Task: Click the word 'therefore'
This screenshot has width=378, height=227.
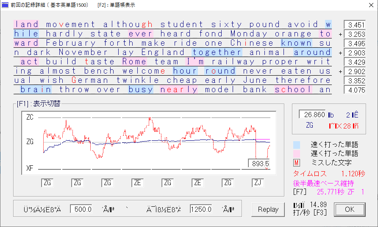Action: (303, 80)
